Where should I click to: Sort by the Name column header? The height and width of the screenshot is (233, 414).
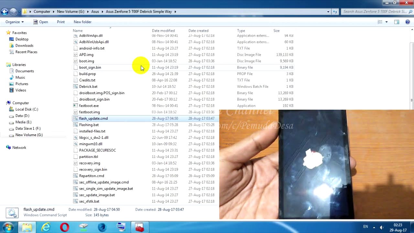click(x=78, y=31)
